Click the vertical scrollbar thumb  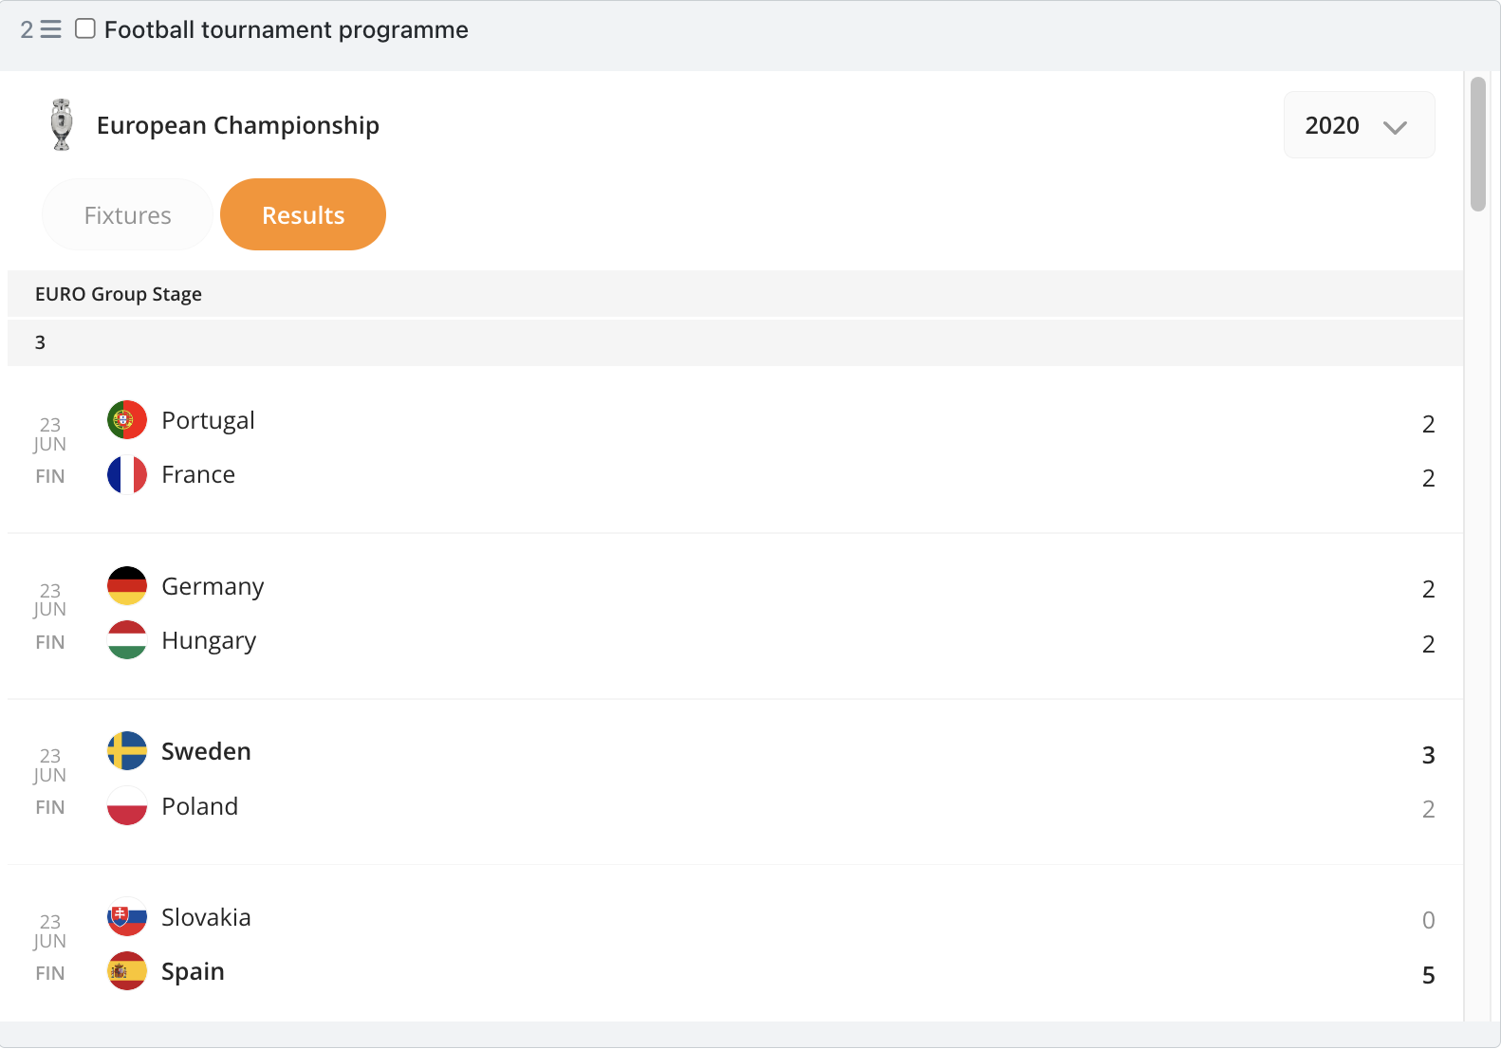[1477, 144]
